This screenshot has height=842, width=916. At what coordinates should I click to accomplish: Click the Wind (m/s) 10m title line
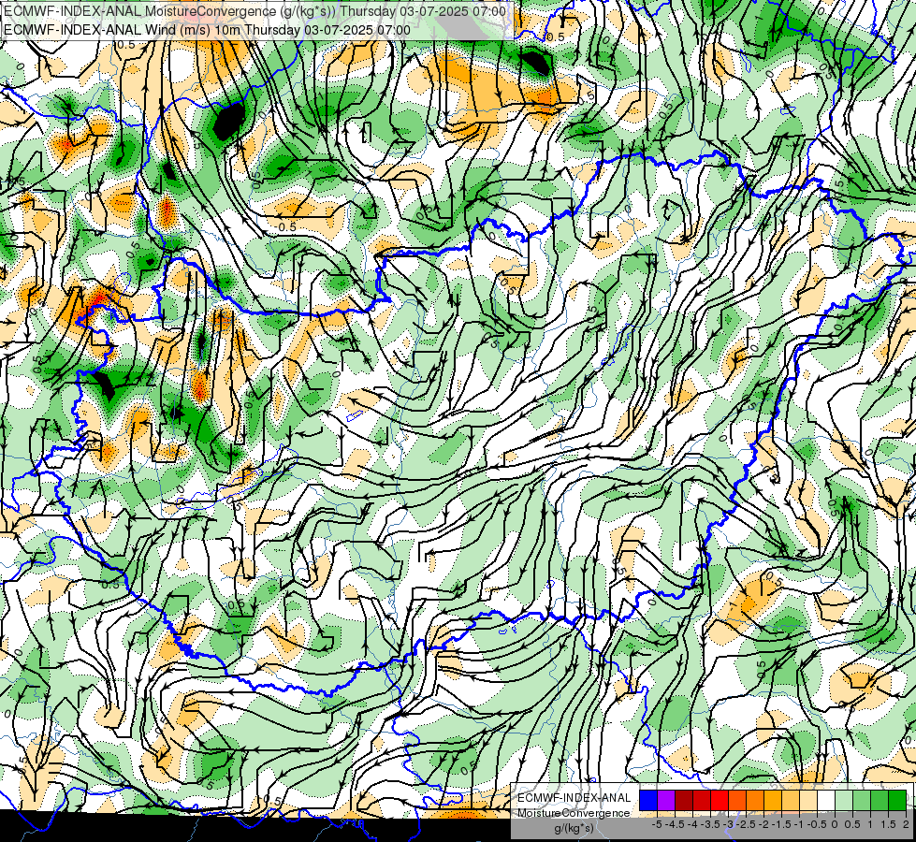coord(207,30)
